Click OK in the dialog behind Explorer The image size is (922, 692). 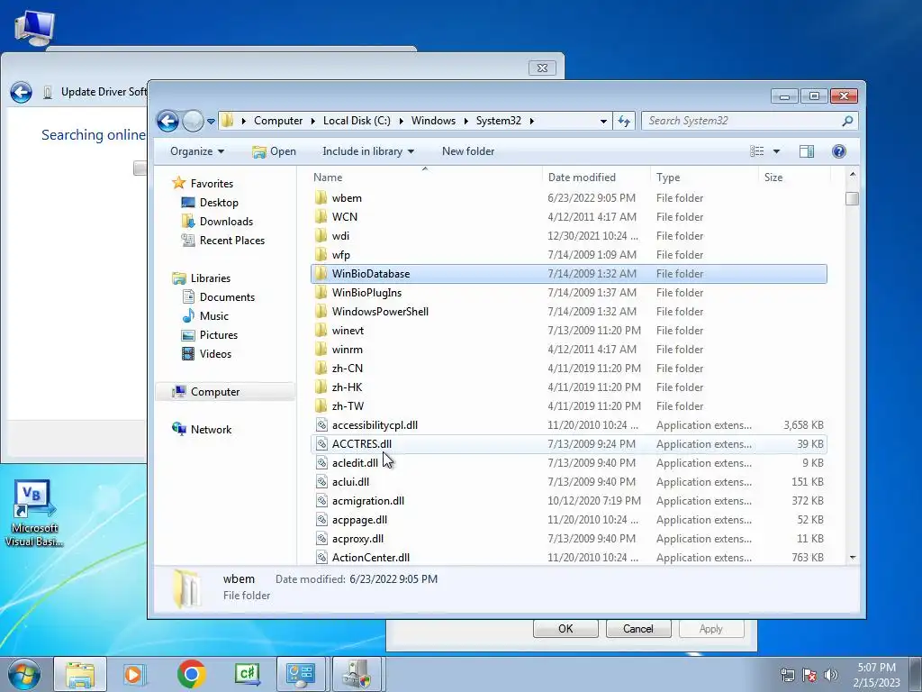(x=565, y=628)
